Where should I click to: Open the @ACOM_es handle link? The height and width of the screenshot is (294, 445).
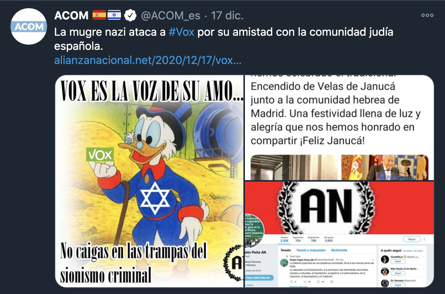tap(171, 16)
